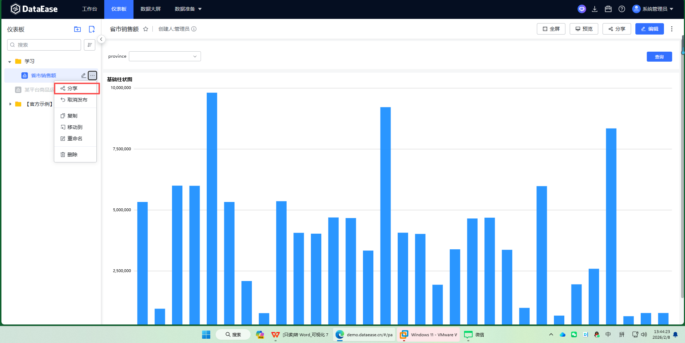Click the 分享 button in the header

tap(617, 29)
